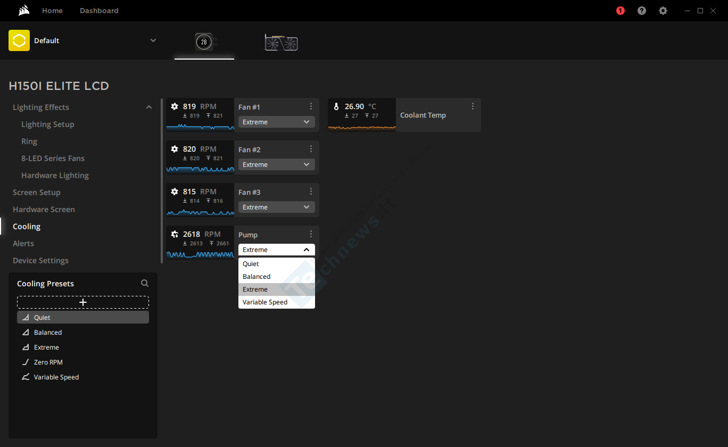The width and height of the screenshot is (728, 447).
Task: Select the H150i cooler device thumbnail
Action: click(x=204, y=42)
